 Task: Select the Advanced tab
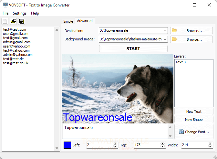click(85, 21)
